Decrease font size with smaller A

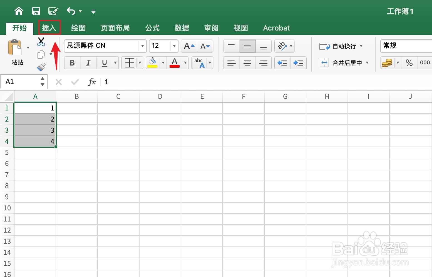[x=205, y=46]
